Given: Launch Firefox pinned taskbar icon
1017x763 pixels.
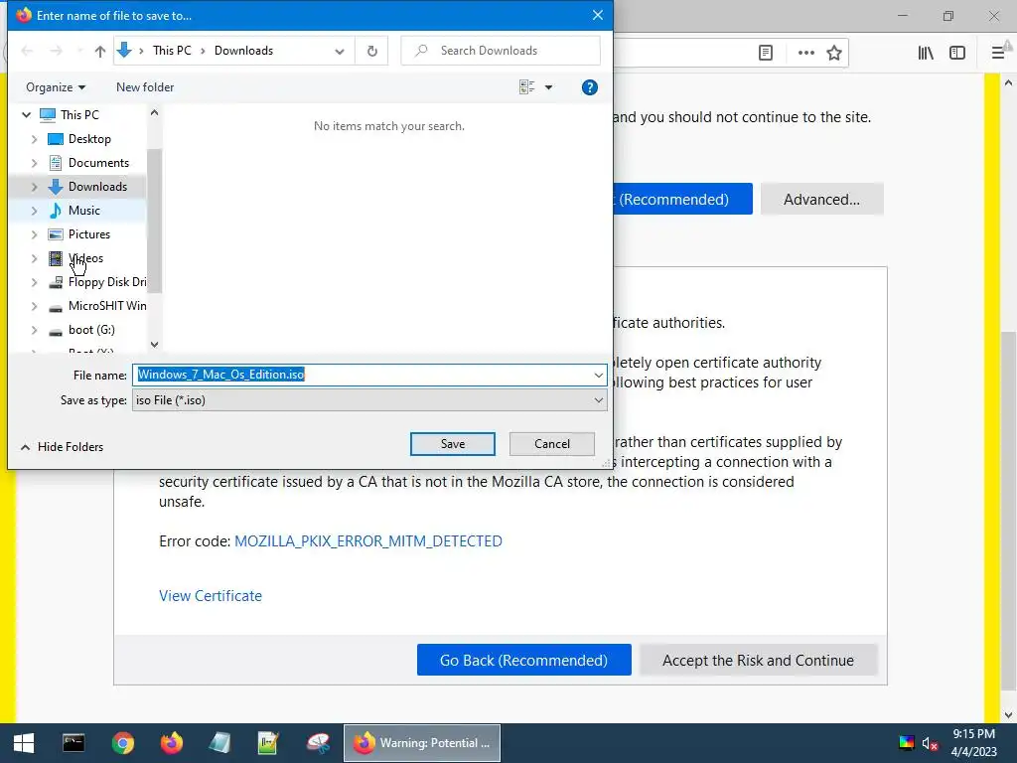Looking at the screenshot, I should (171, 743).
